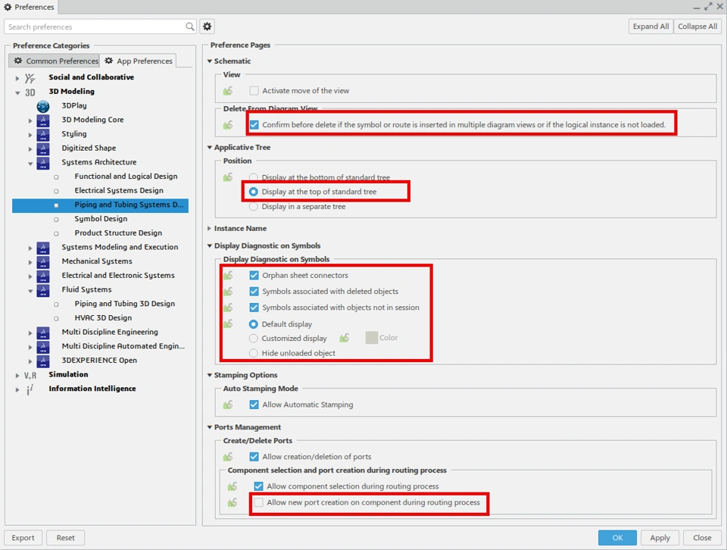Click the Collapse All button
727x550 pixels.
697,27
